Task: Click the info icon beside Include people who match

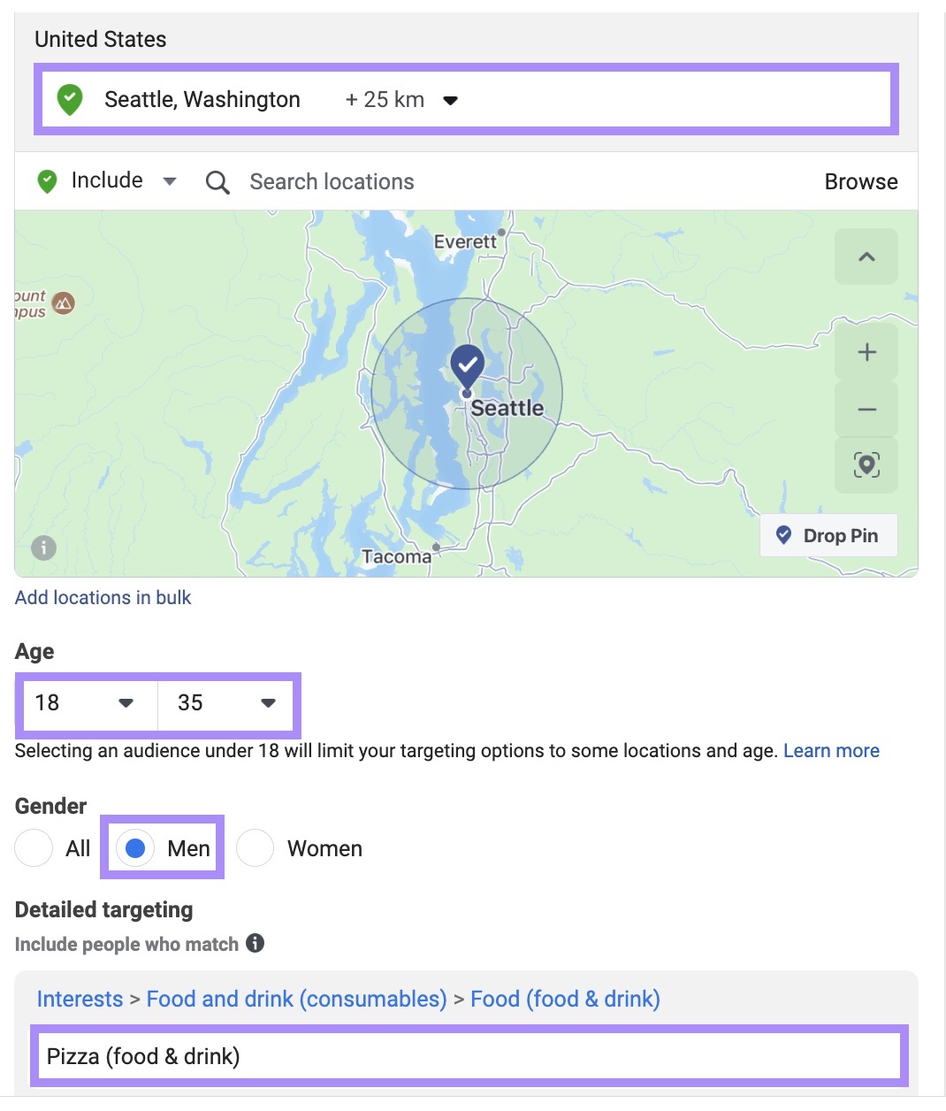Action: coord(255,944)
